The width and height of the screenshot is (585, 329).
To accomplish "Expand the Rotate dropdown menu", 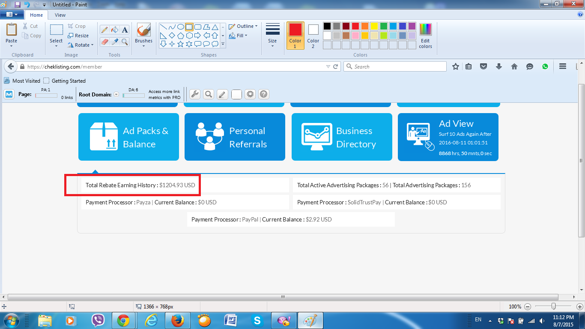I will (x=81, y=45).
